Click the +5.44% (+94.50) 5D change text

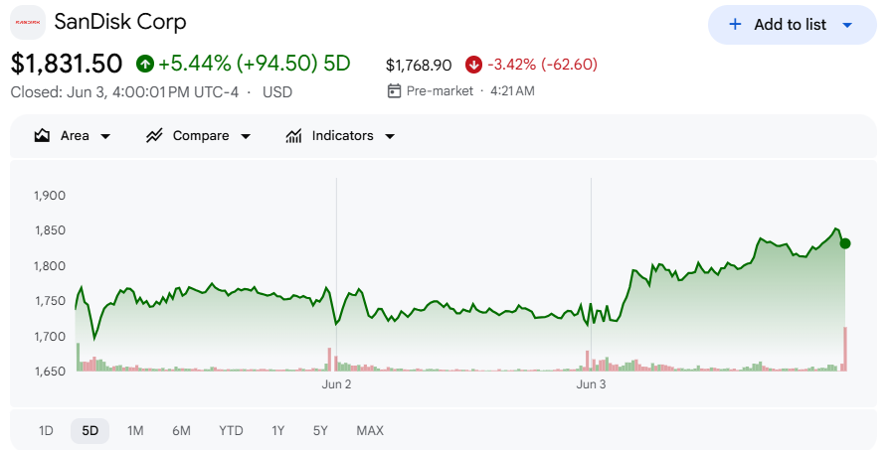point(255,64)
